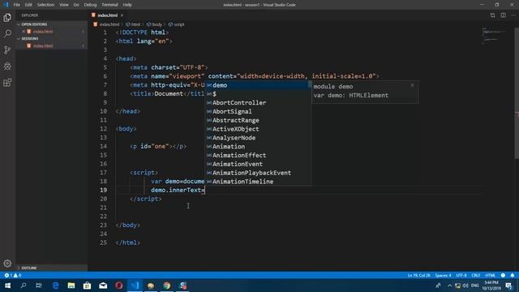The height and width of the screenshot is (292, 519).
Task: Open the Help menu
Action: pos(127,5)
